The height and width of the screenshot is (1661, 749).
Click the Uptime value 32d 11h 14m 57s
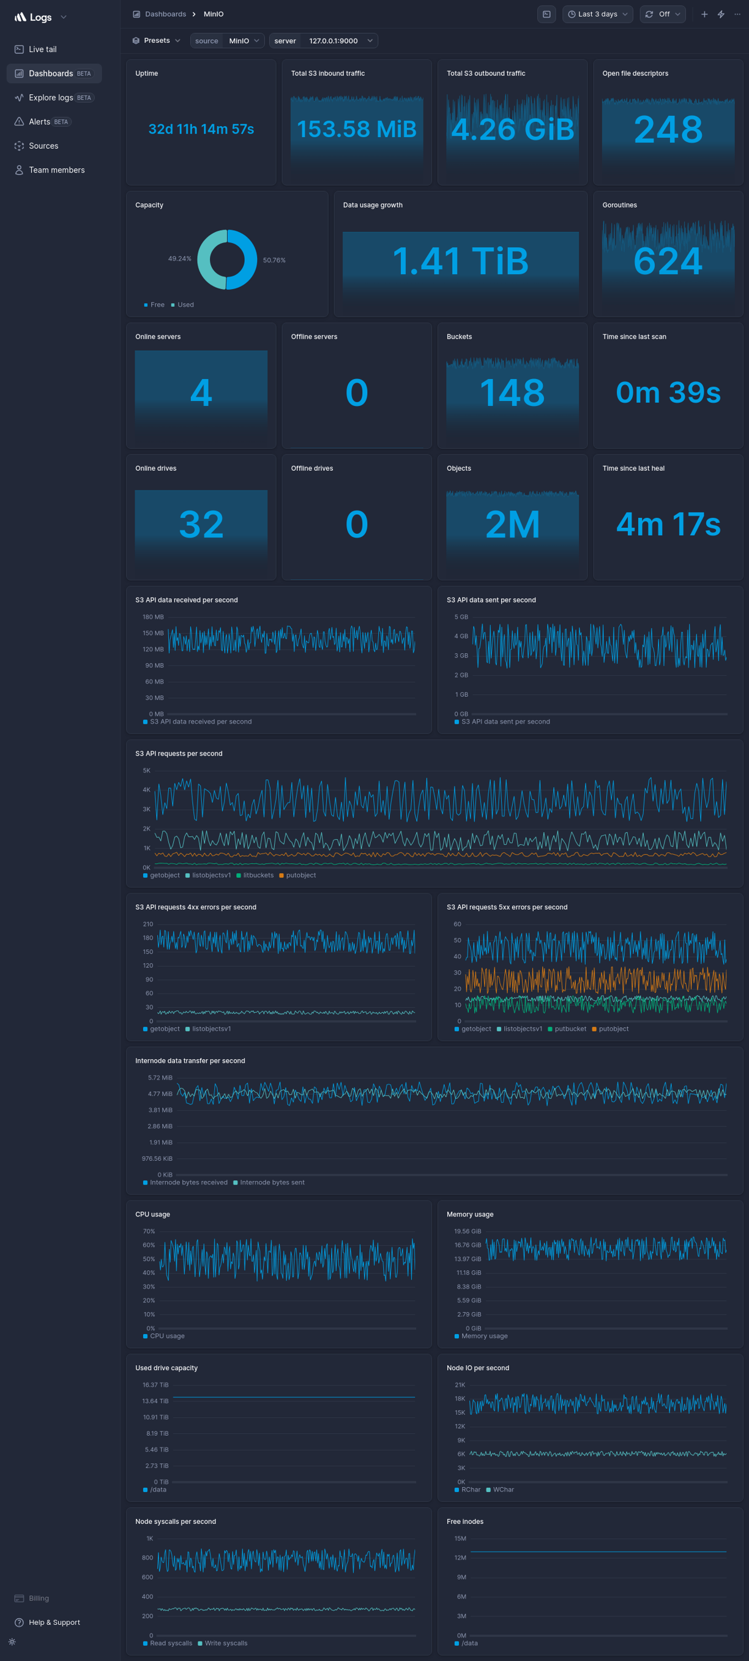(201, 129)
